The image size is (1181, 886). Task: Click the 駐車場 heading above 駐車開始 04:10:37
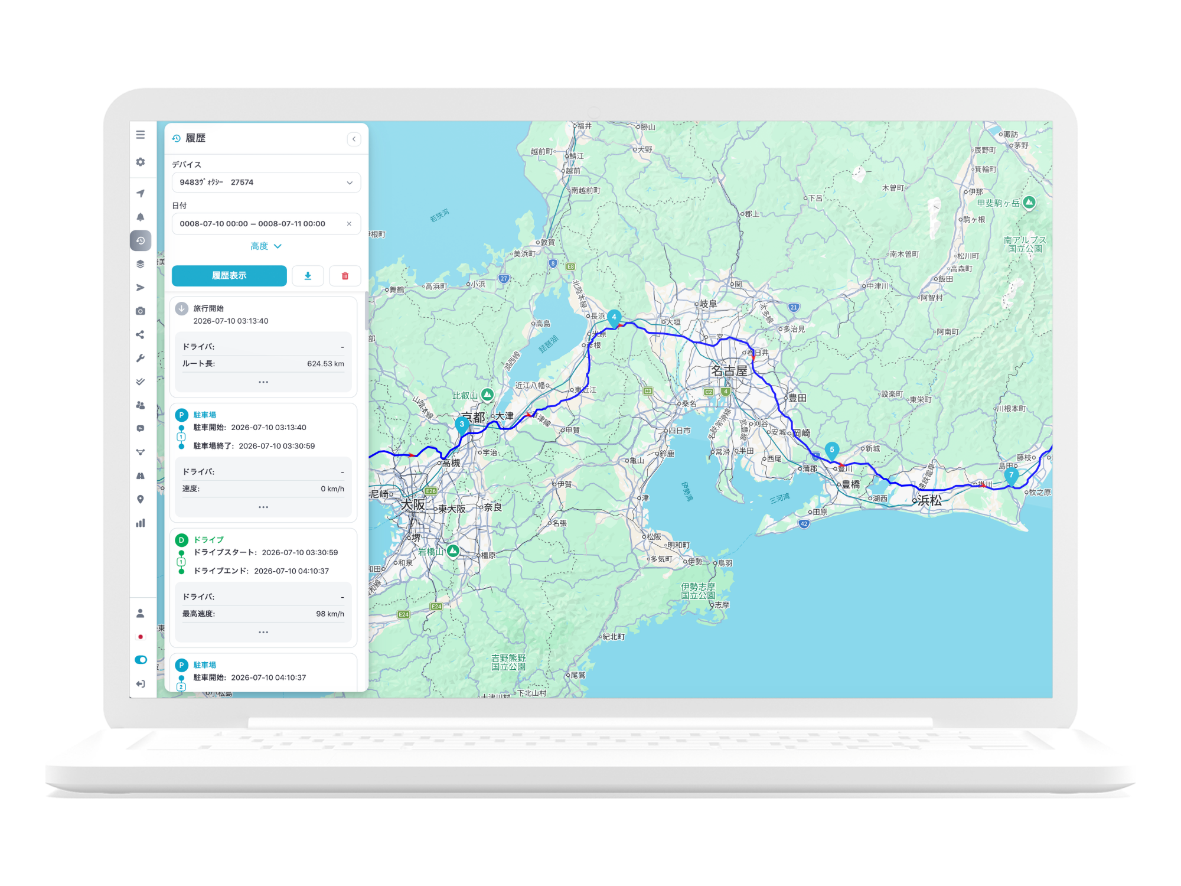pyautogui.click(x=205, y=665)
